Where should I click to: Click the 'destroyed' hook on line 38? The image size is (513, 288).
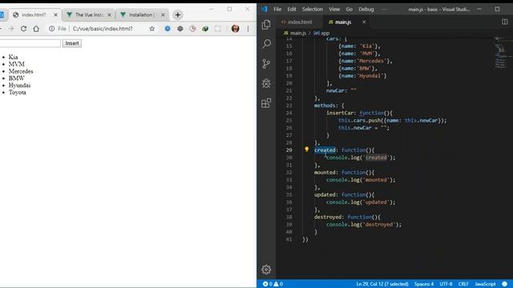point(328,217)
